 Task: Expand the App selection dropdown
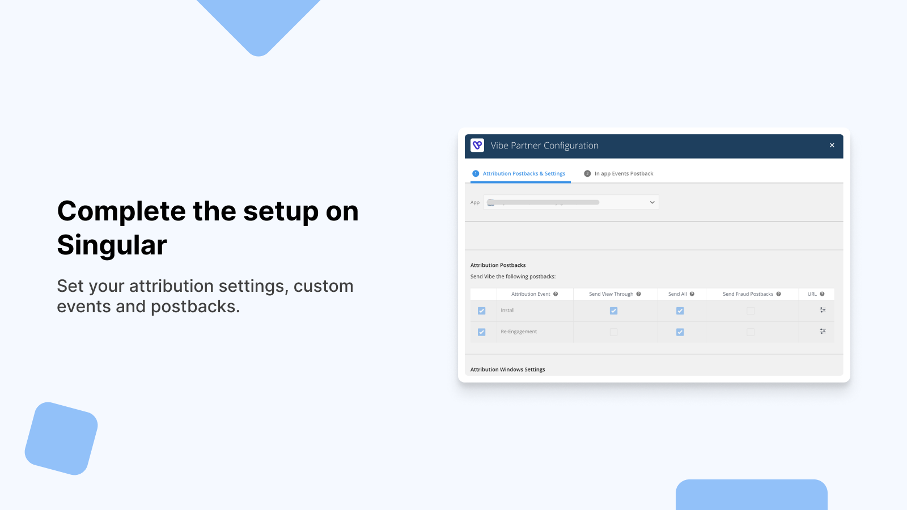[571, 202]
